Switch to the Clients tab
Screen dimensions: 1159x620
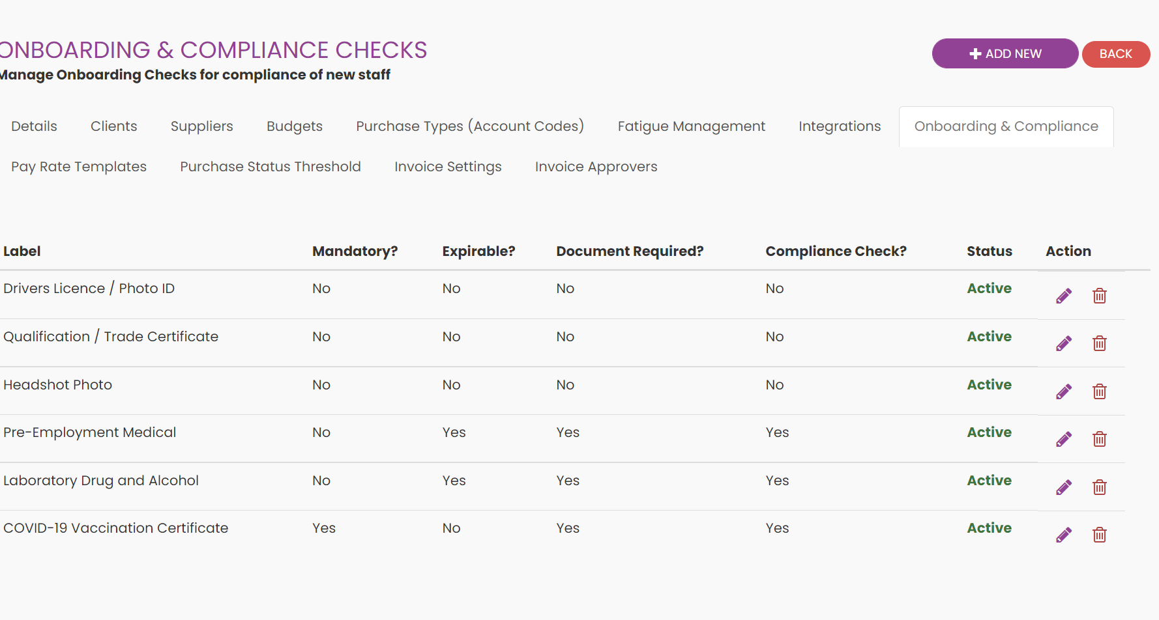click(114, 126)
